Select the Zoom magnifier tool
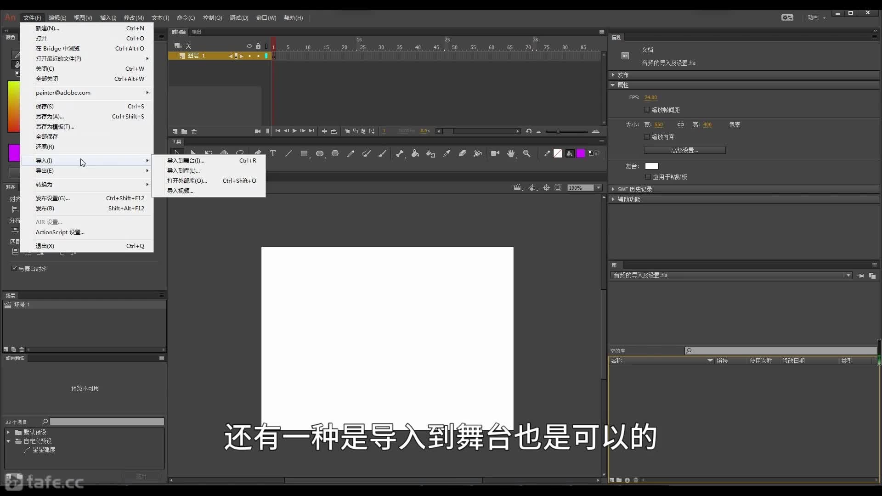Screen dimensions: 882x496 click(x=527, y=153)
